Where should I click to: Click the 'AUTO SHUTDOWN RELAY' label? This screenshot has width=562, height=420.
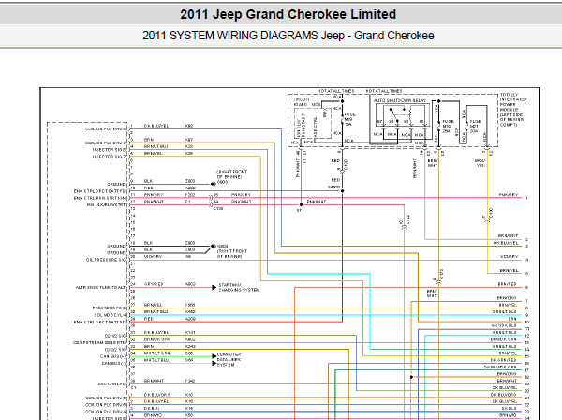400,100
